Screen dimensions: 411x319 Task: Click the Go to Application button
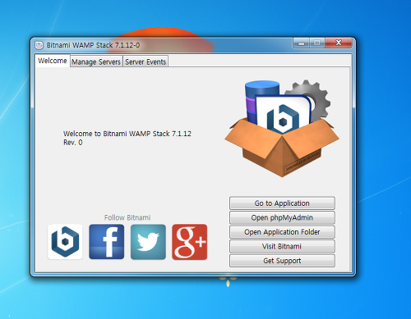[x=282, y=203]
